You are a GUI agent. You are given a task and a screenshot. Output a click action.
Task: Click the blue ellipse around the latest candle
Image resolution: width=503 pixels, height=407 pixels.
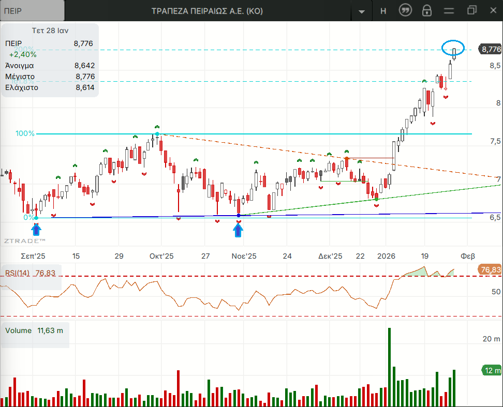[453, 49]
